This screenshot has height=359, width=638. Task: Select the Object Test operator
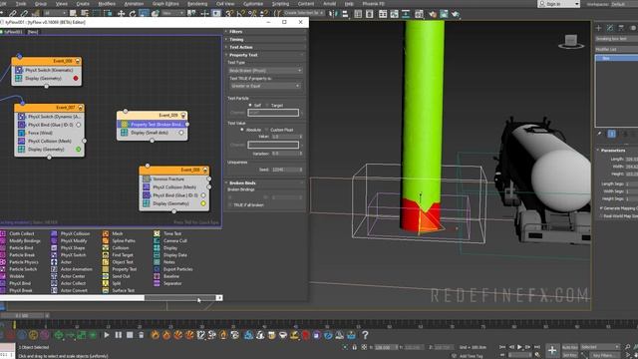[x=119, y=262]
